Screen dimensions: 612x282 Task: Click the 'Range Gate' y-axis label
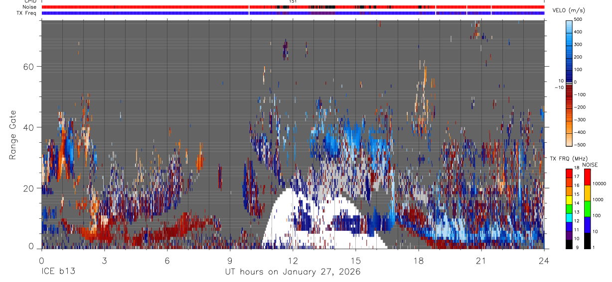pyautogui.click(x=12, y=135)
